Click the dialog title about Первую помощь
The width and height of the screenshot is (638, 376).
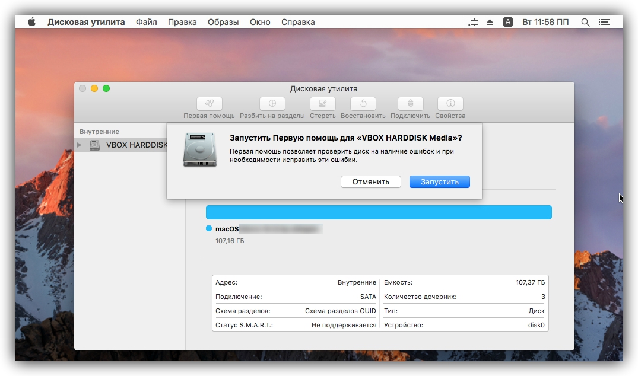coord(346,138)
